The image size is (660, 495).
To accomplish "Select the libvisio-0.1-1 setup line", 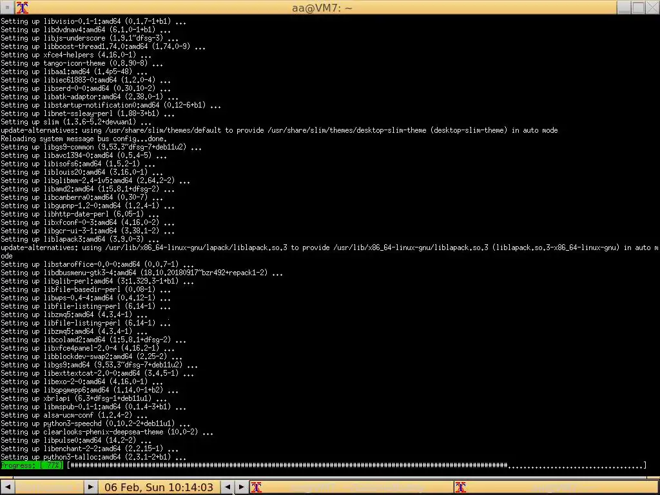I will [93, 21].
